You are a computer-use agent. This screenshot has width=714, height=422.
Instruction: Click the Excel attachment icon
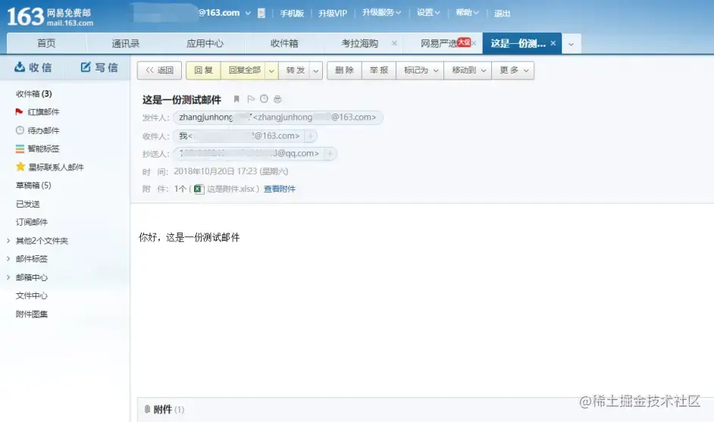(199, 189)
